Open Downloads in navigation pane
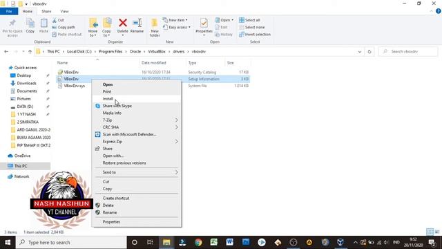Viewport: 442px width, 249px height. pos(26,83)
